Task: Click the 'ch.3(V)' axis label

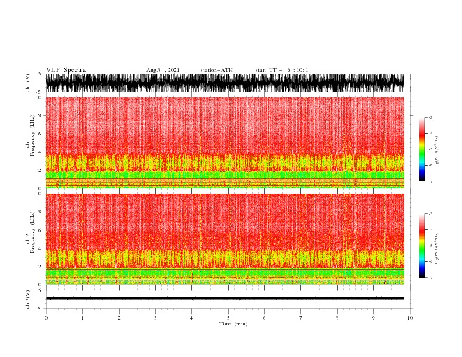Action: [x=28, y=299]
